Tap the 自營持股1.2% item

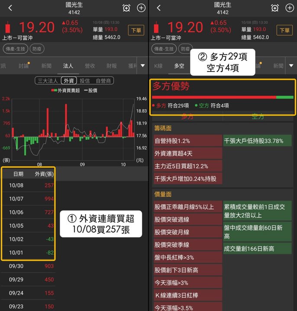[x=188, y=141]
